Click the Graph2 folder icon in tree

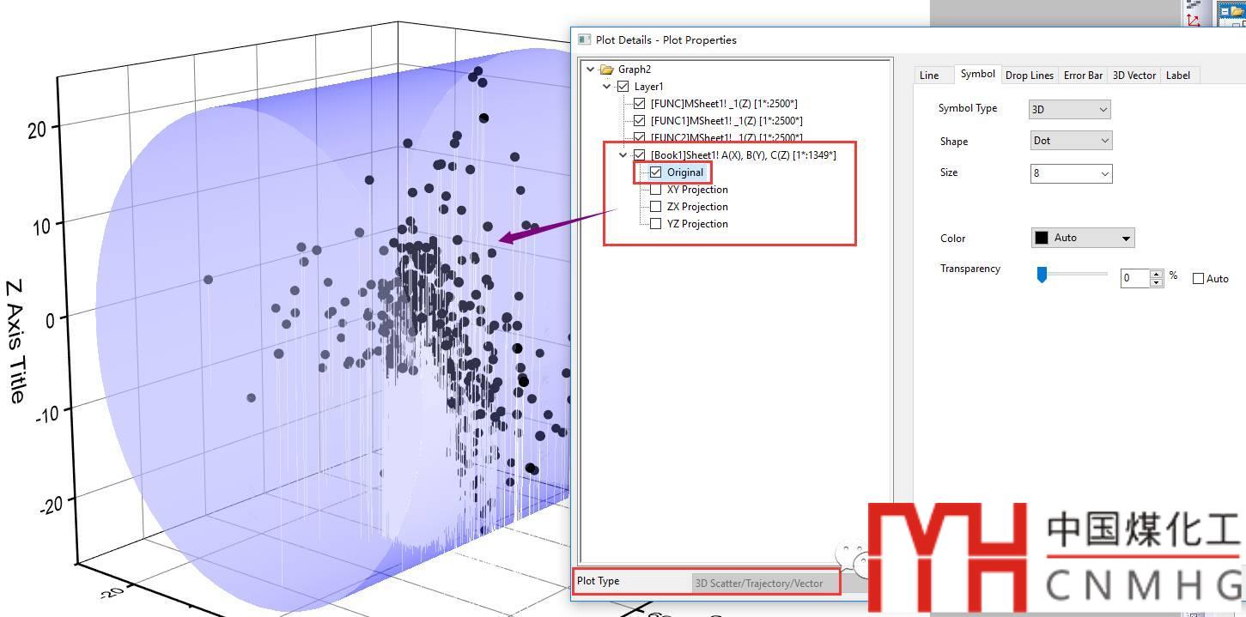tap(607, 70)
